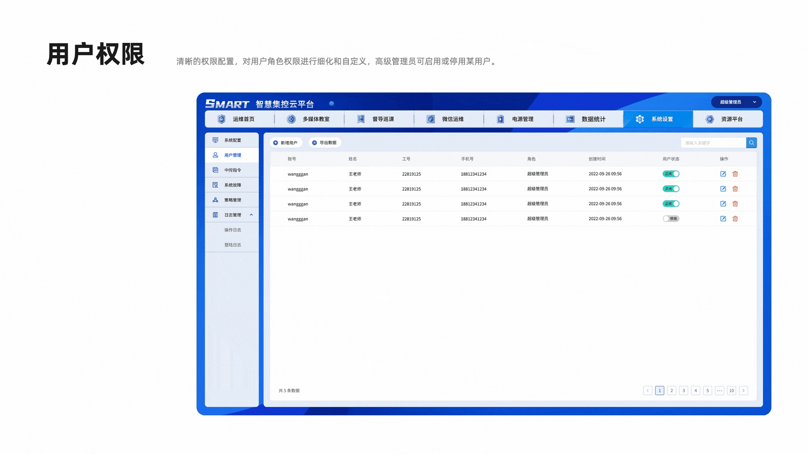Image resolution: width=808 pixels, height=454 pixels.
Task: Click the keyword search input field
Action: pyautogui.click(x=713, y=143)
